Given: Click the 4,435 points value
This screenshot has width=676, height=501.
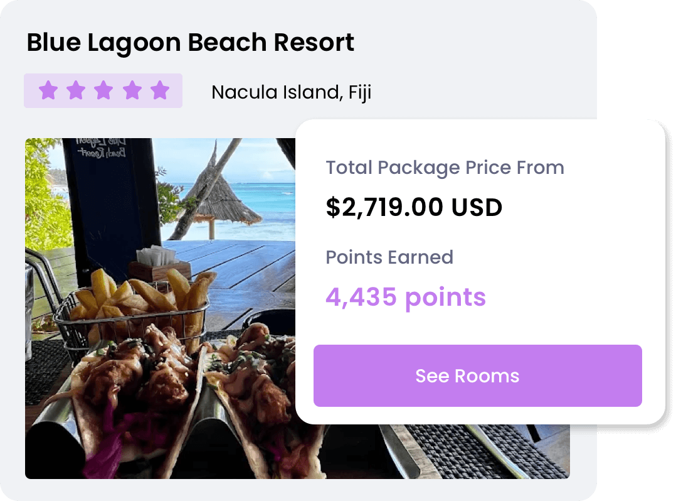Looking at the screenshot, I should tap(405, 297).
